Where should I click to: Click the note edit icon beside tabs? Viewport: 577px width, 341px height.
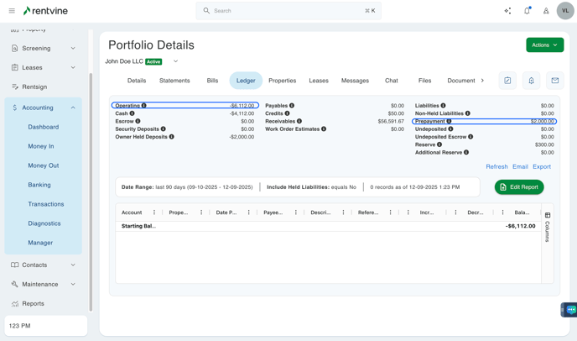507,81
